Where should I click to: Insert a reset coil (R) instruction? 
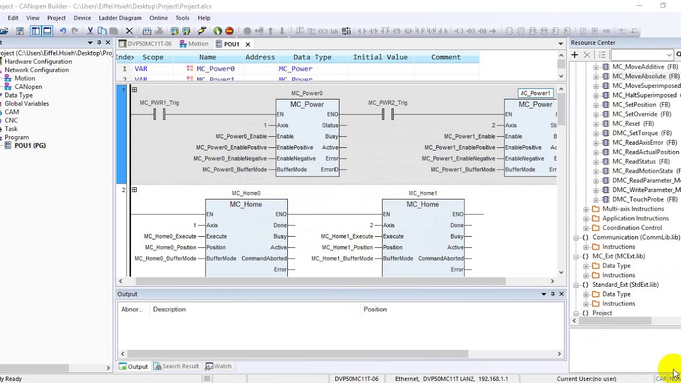coord(483,31)
